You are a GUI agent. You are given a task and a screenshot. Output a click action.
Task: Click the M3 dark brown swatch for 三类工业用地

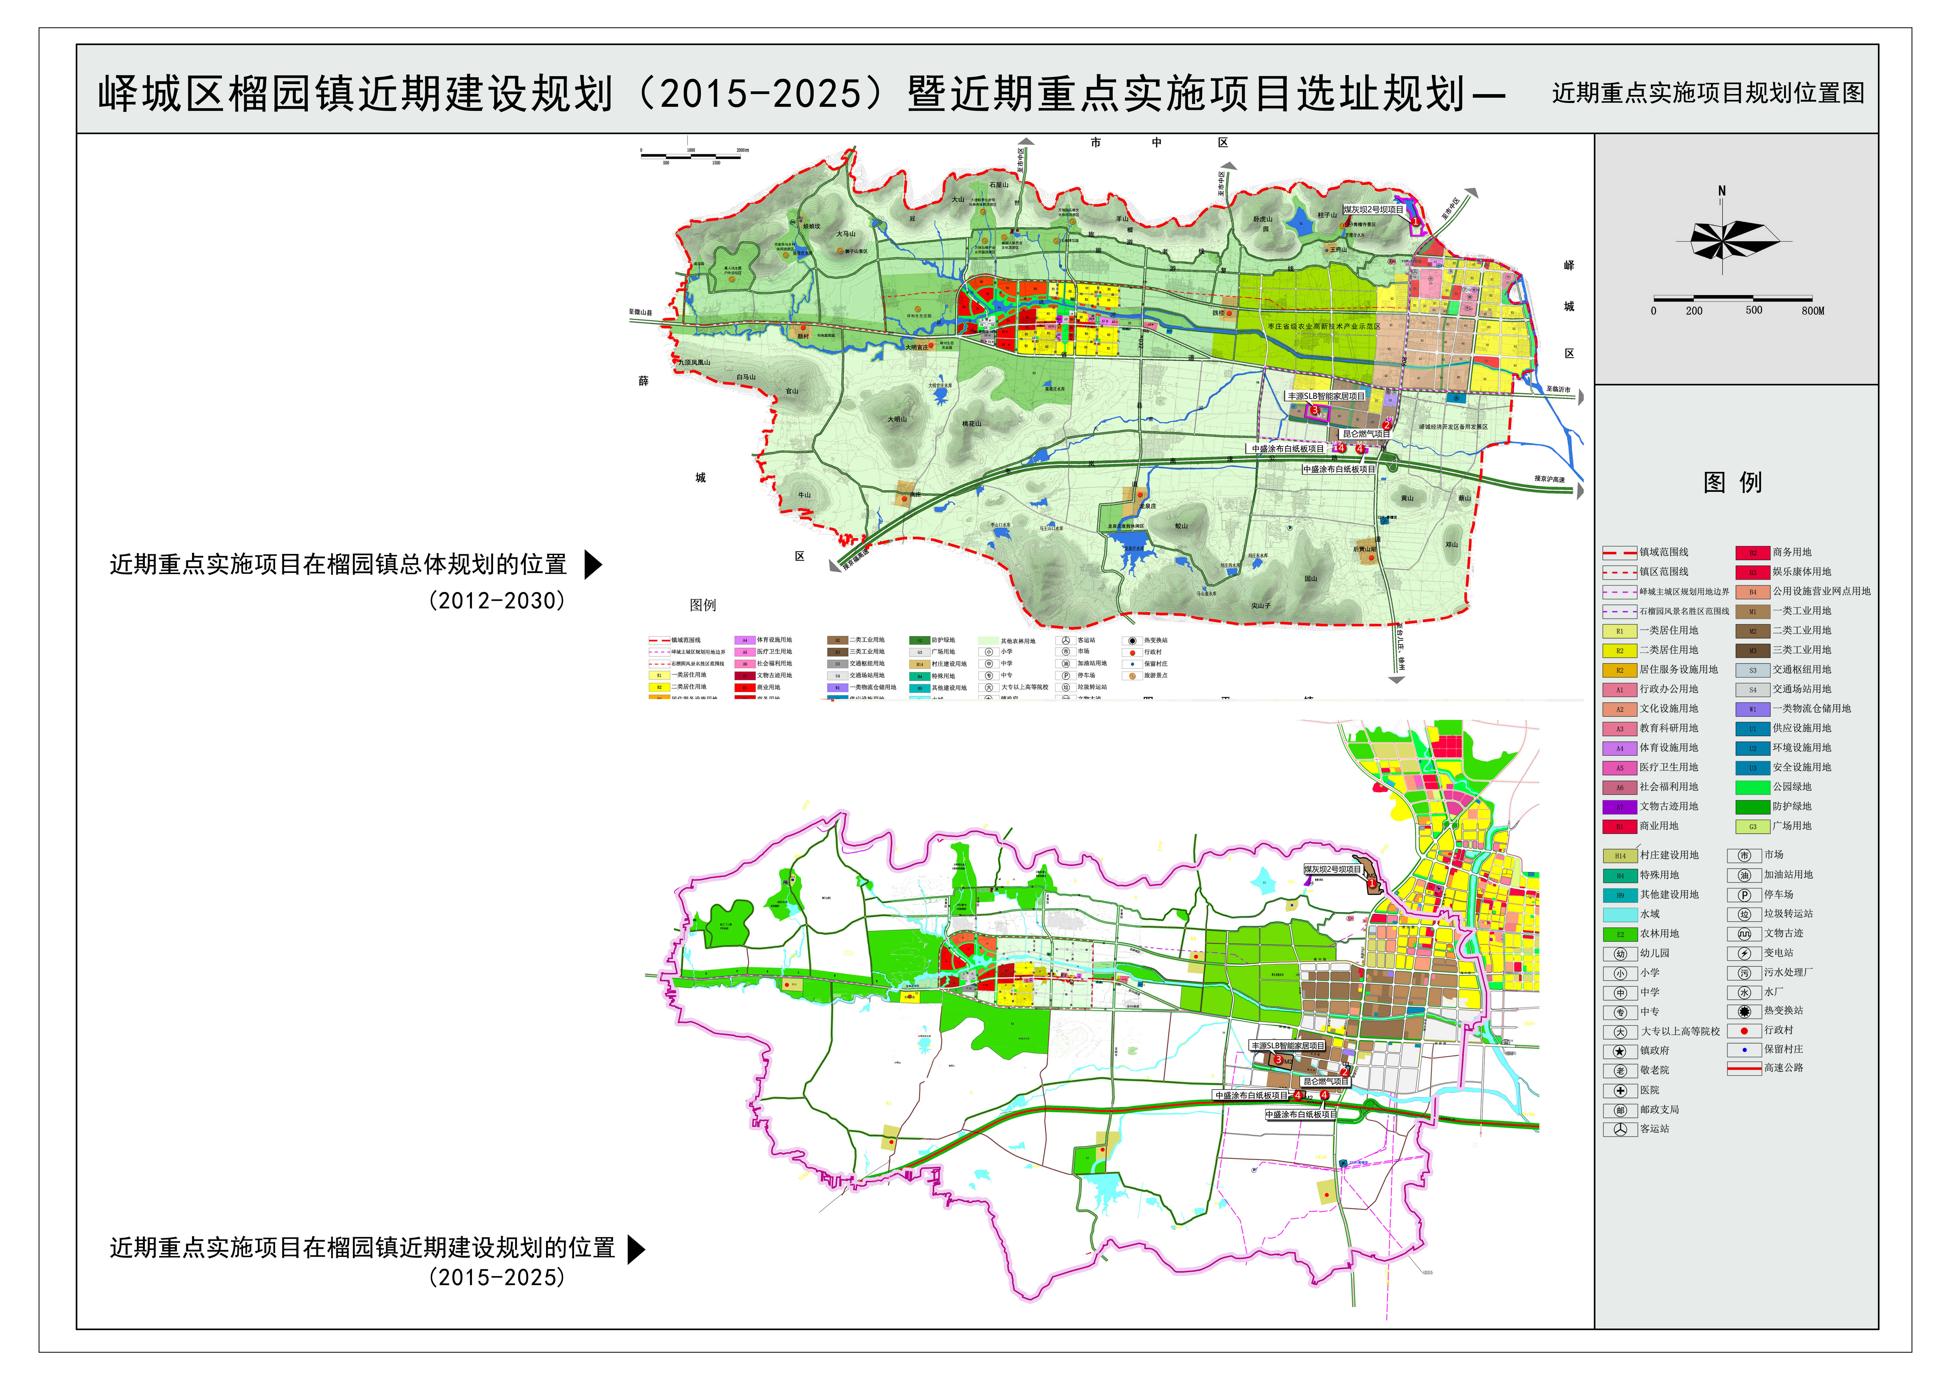1753,651
